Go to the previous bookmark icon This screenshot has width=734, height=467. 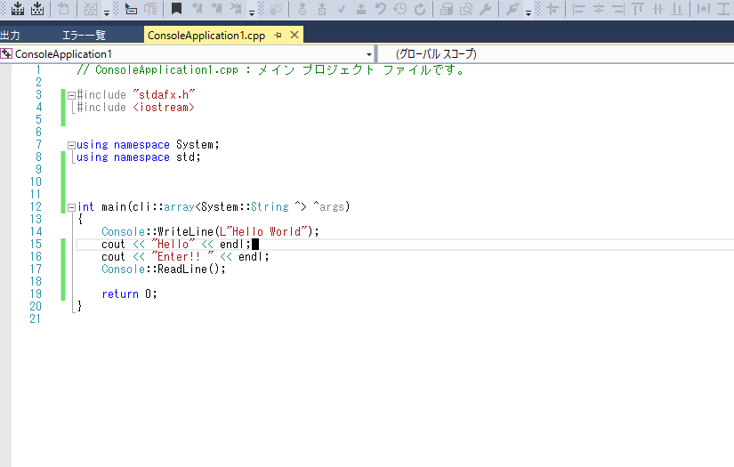tap(198, 9)
